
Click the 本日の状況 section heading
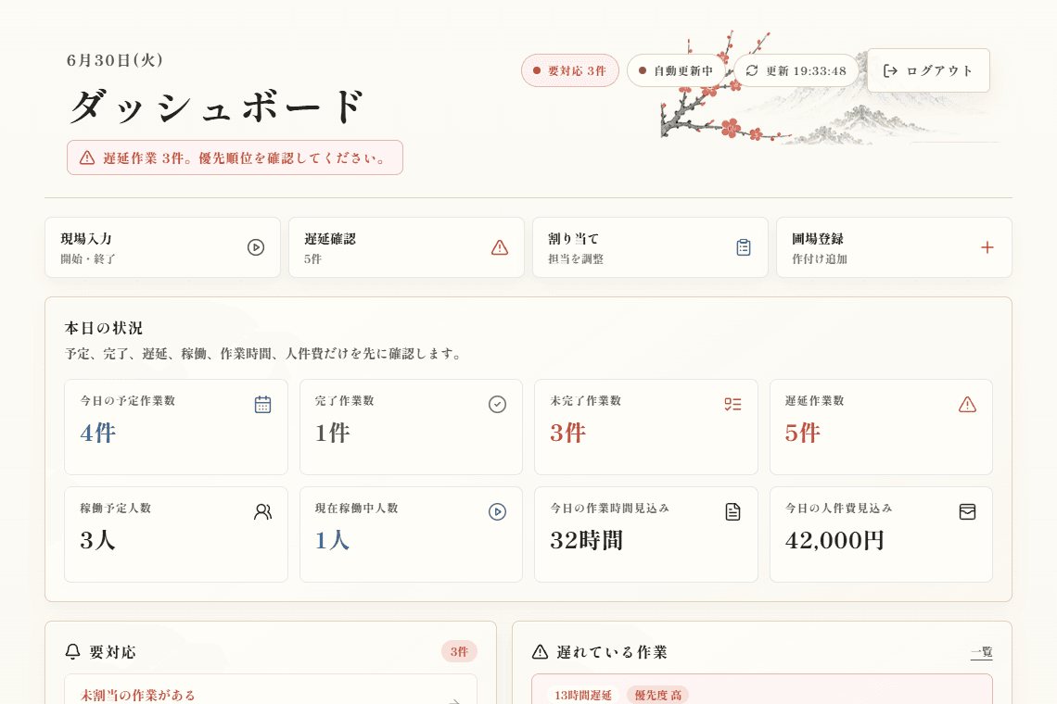coord(104,328)
